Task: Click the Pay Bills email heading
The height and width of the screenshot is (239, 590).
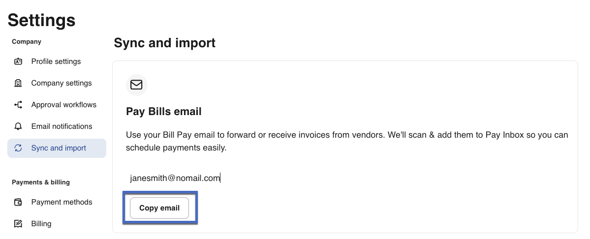Action: tap(164, 112)
